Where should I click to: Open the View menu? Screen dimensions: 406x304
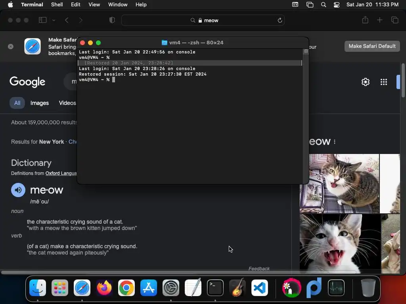tap(94, 5)
